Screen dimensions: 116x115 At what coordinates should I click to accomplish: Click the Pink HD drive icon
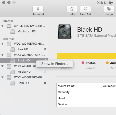click(12, 49)
